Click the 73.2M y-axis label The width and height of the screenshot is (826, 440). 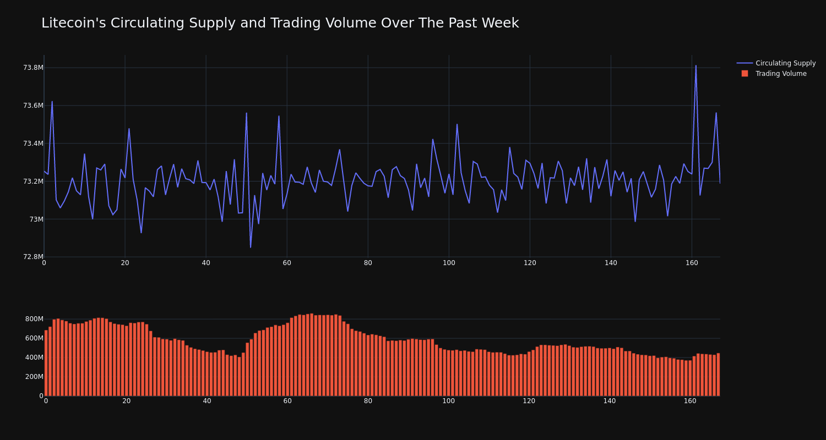pos(33,182)
